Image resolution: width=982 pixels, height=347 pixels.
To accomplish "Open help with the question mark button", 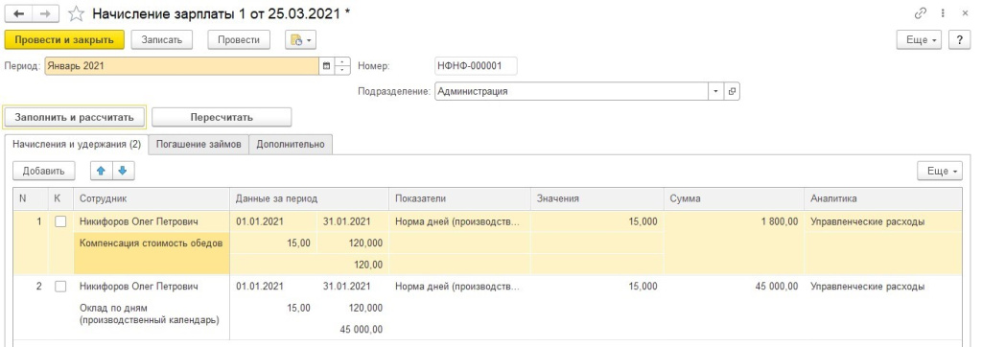I will [x=959, y=40].
